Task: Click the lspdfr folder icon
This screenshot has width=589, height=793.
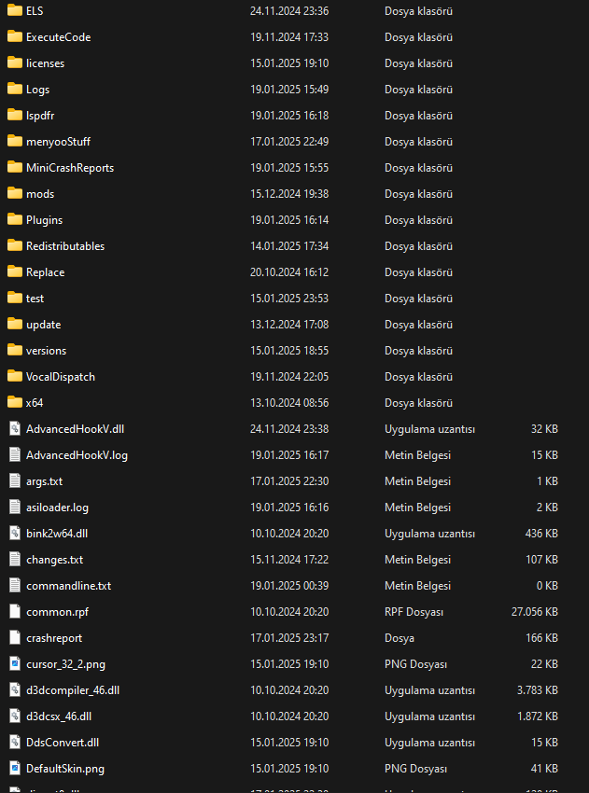Action: (x=14, y=116)
